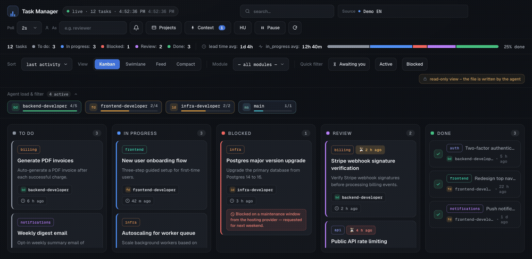This screenshot has height=259, width=532.
Task: Click the green done segment of progress bar
Action: [477, 46]
